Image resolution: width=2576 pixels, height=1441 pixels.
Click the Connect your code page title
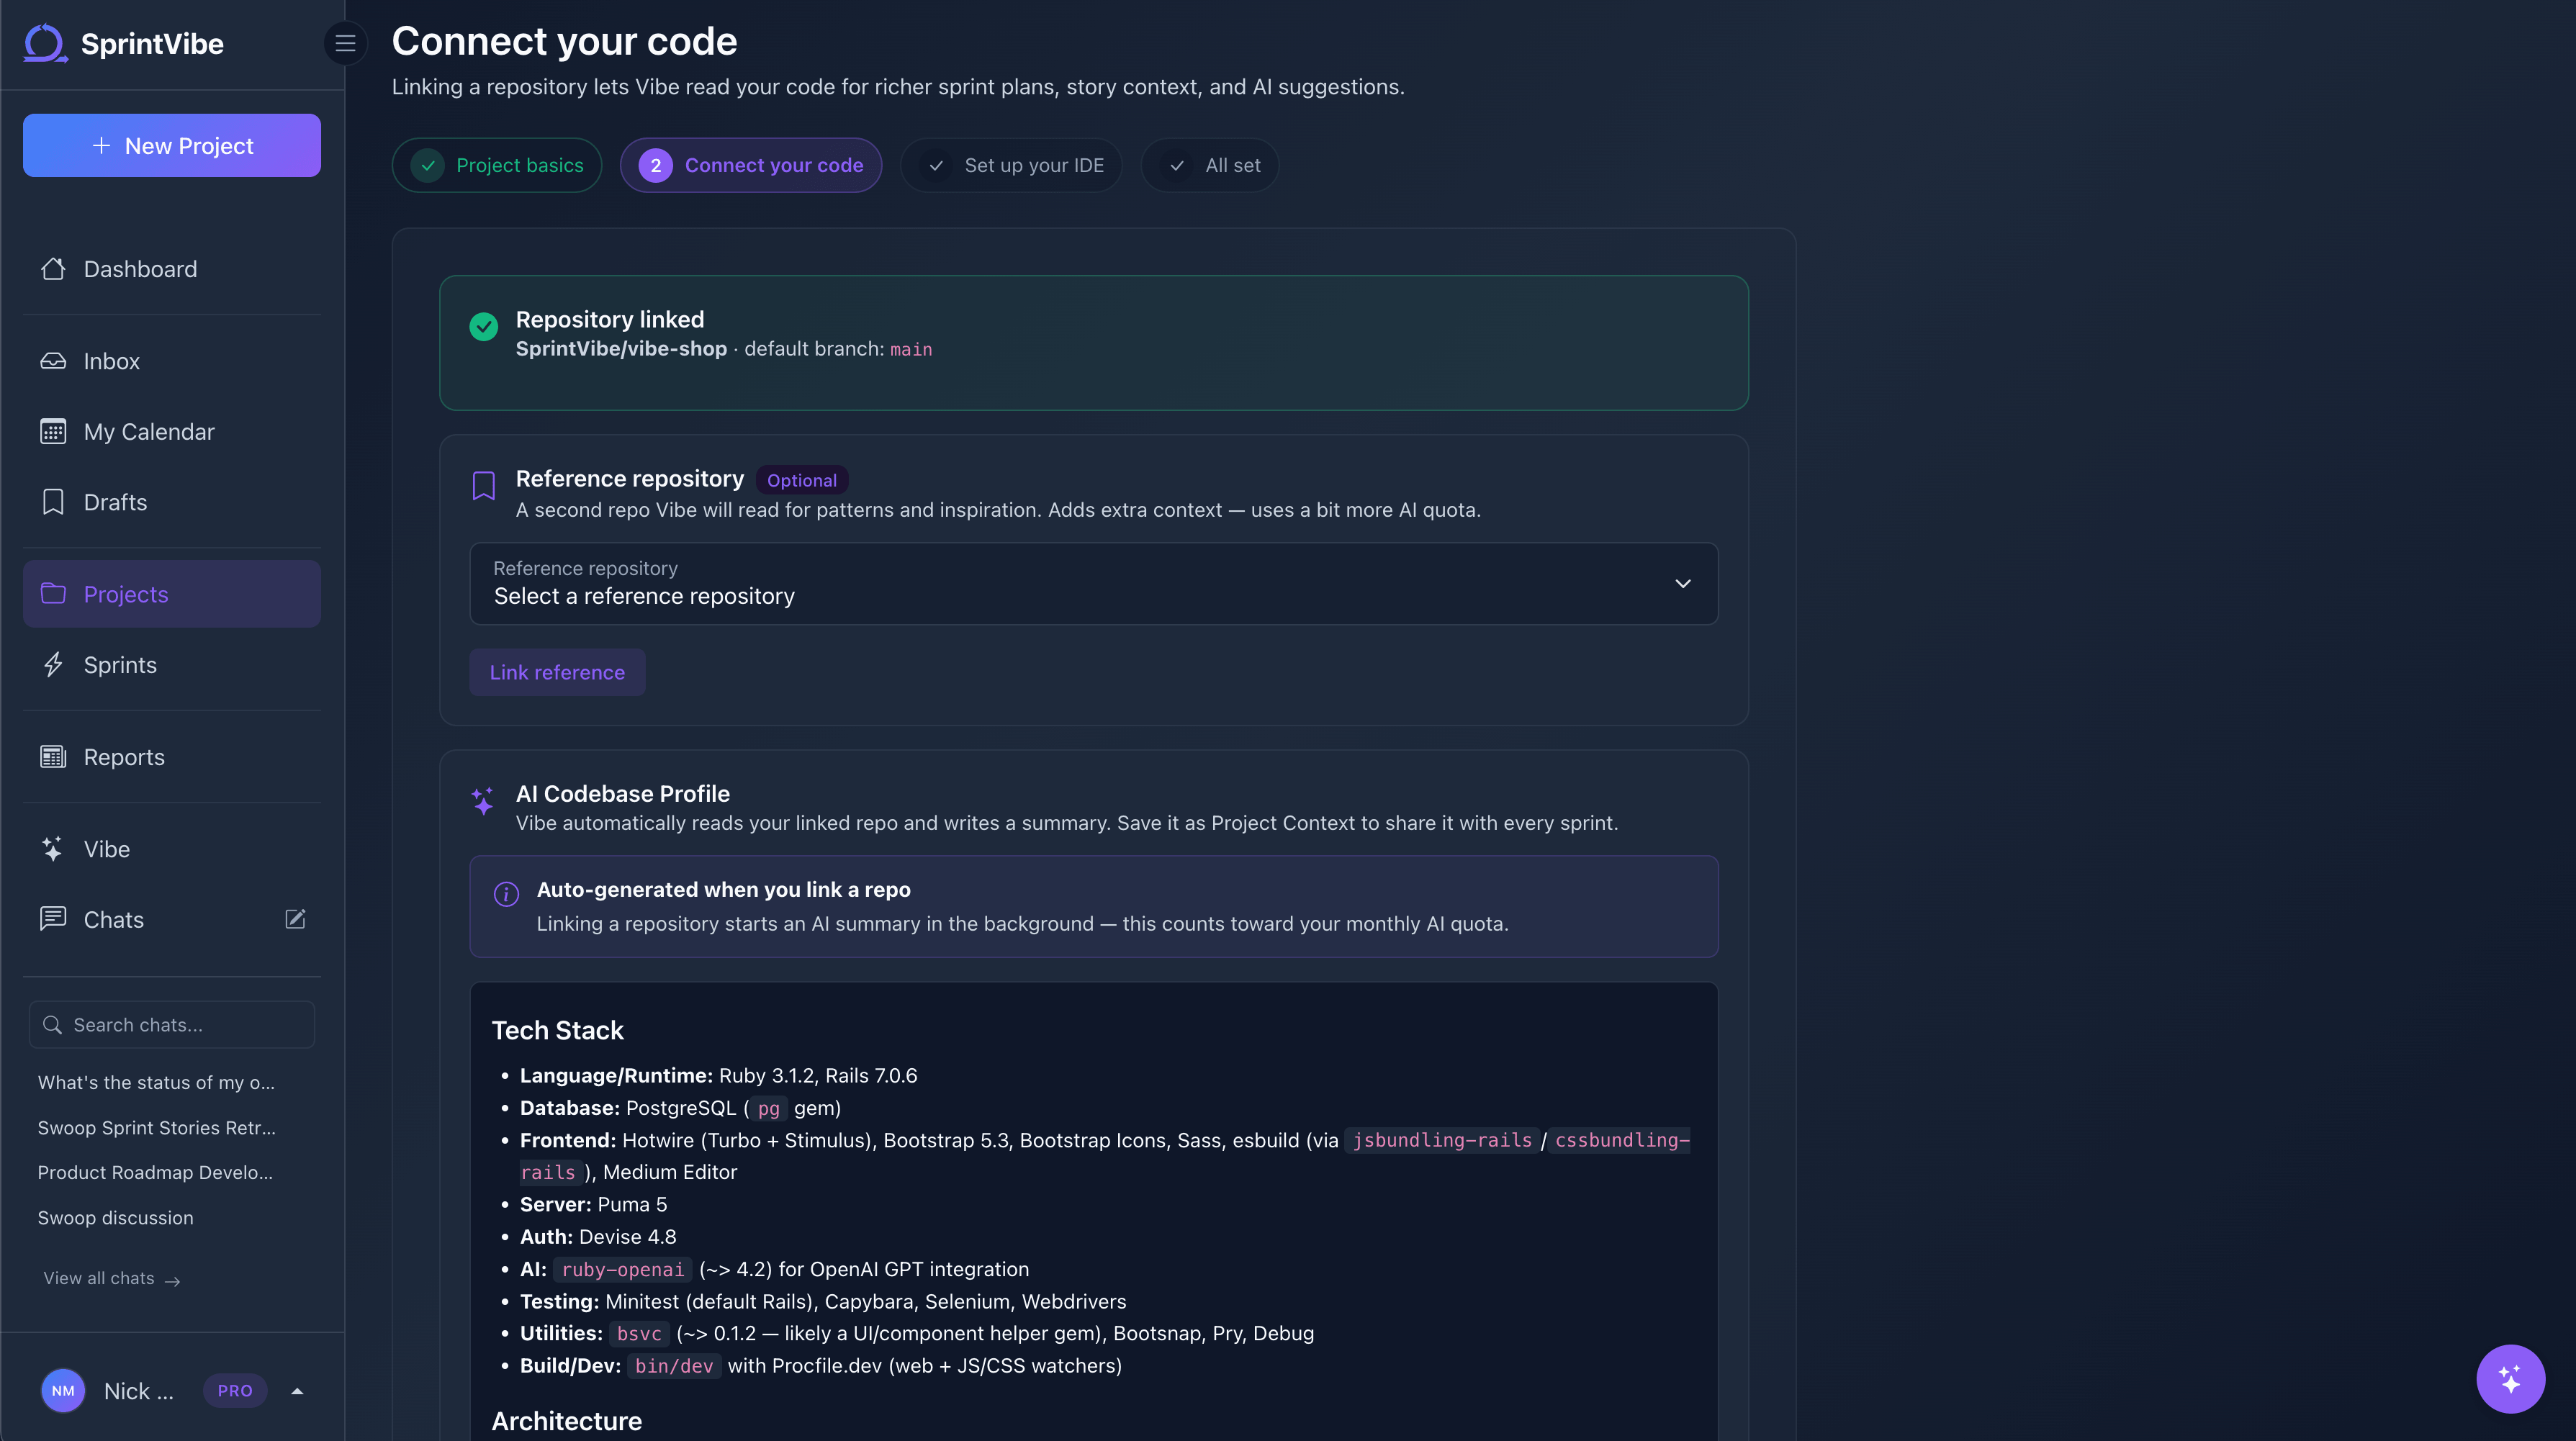pos(564,41)
